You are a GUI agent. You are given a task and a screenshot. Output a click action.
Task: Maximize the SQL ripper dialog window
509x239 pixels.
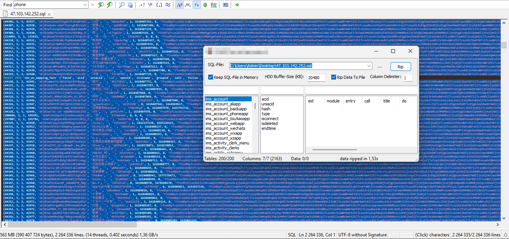coord(393,51)
